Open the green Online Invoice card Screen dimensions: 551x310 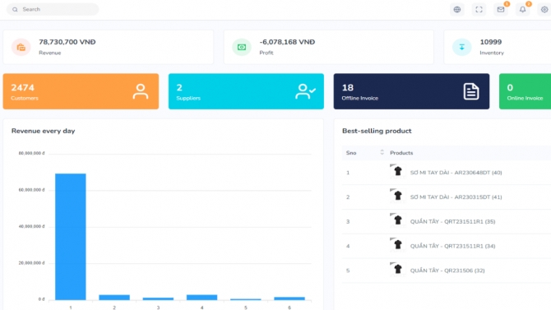[x=525, y=91]
